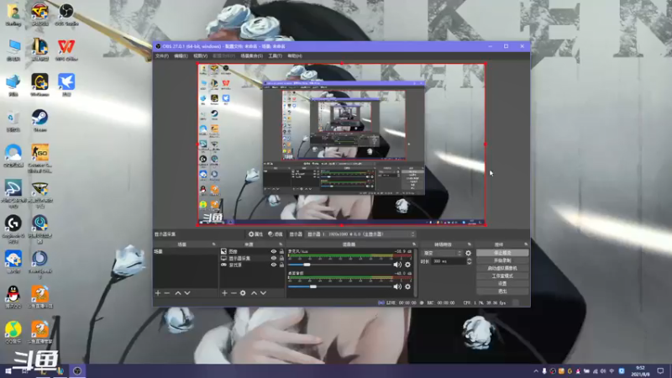Open the 桌面音频 audio settings gear
672x378 pixels.
pos(407,286)
